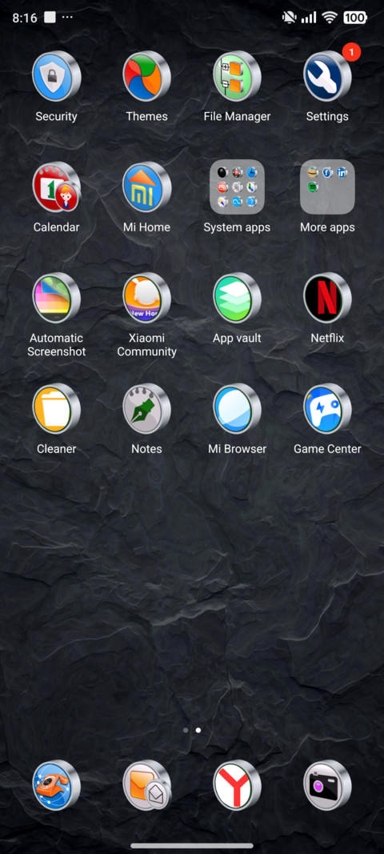
Task: Go to the first home page dot
Action: pos(186,730)
